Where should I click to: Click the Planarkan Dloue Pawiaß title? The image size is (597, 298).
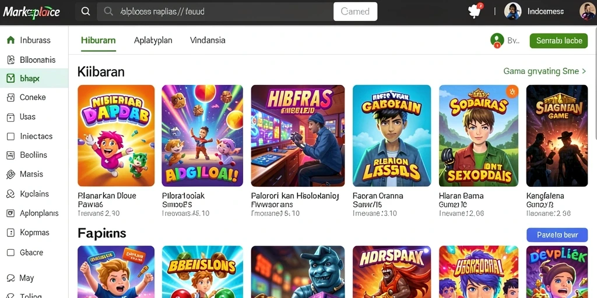pyautogui.click(x=107, y=200)
